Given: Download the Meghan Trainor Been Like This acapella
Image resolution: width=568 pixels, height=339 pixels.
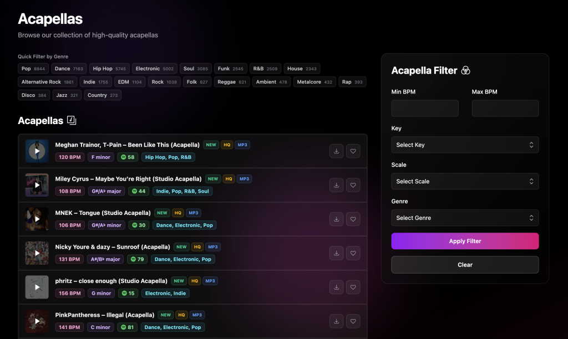Looking at the screenshot, I should coord(336,151).
